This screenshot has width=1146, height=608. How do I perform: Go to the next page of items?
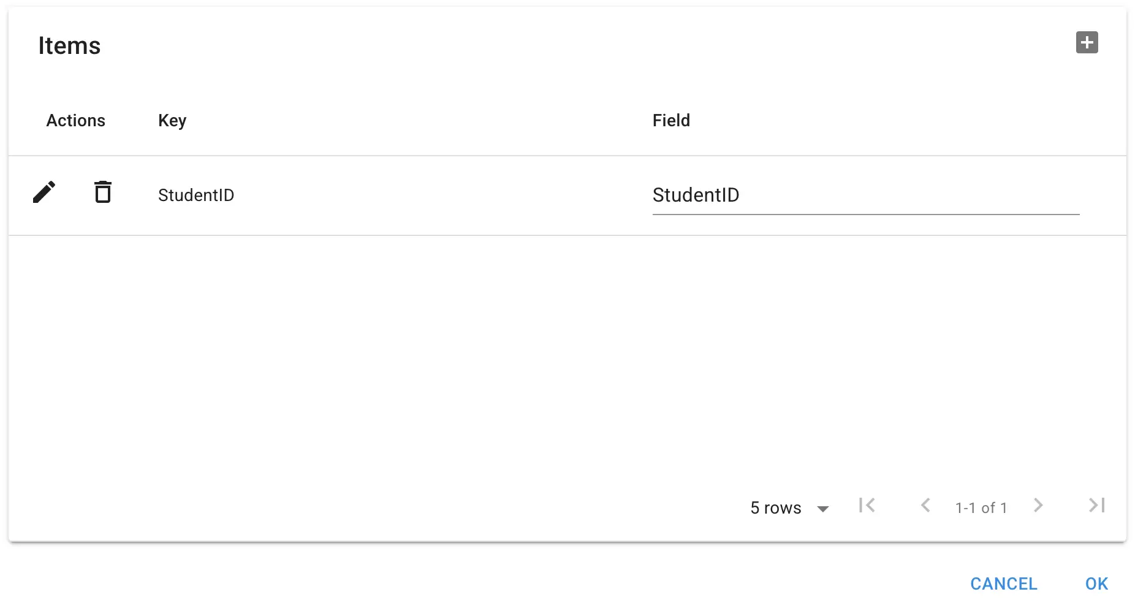click(x=1038, y=506)
